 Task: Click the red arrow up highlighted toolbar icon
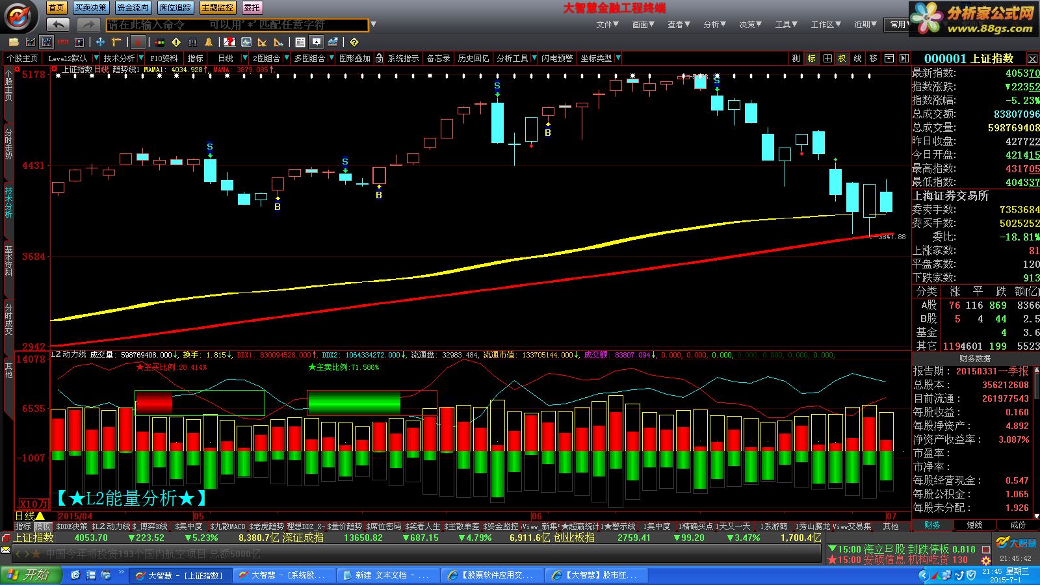click(138, 42)
